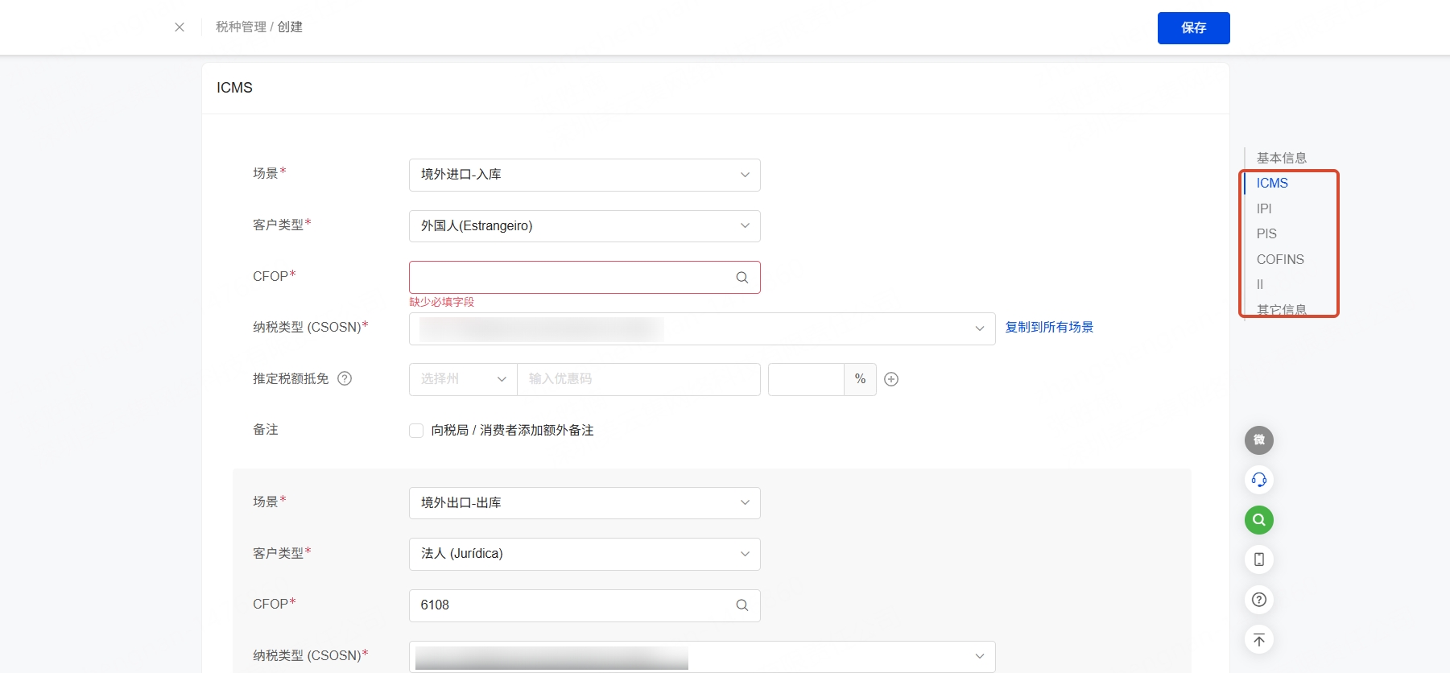Select ICMS in the side navigation
This screenshot has height=673, width=1450.
pyautogui.click(x=1272, y=184)
